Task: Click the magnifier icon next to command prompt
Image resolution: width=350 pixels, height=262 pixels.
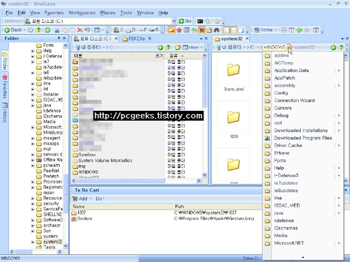Action: pos(208,21)
